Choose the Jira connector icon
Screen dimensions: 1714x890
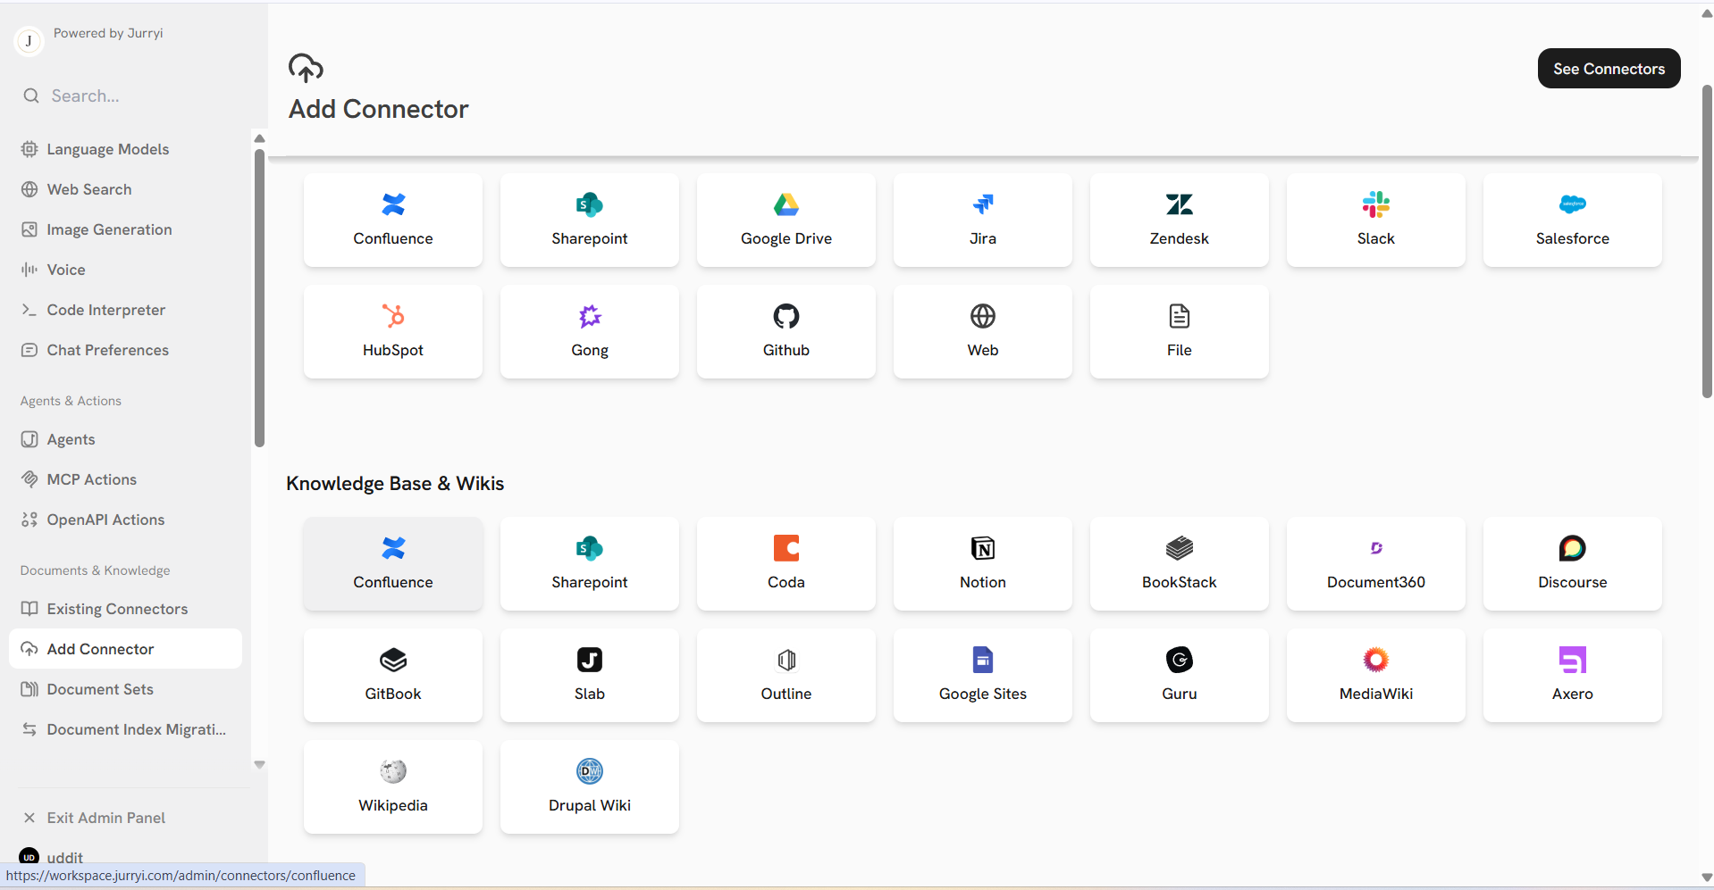tap(983, 204)
